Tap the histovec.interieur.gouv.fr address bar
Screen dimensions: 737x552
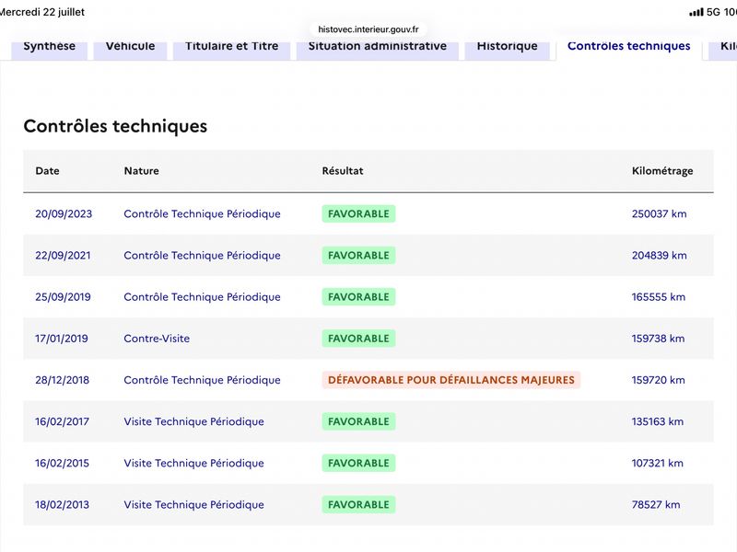(x=368, y=29)
